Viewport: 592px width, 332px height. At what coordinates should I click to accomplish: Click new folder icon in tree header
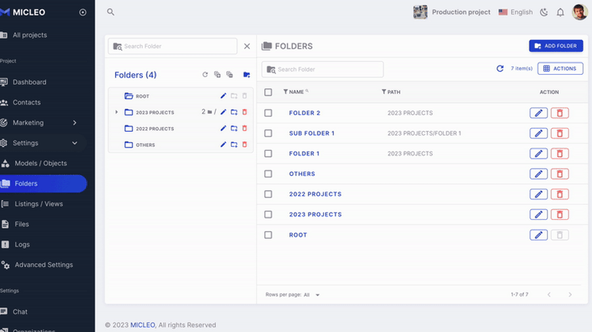tap(247, 75)
